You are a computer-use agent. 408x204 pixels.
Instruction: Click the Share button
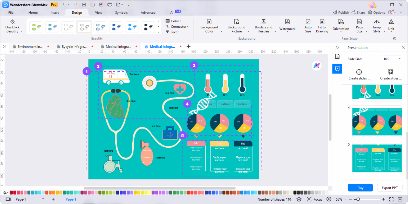click(x=358, y=12)
